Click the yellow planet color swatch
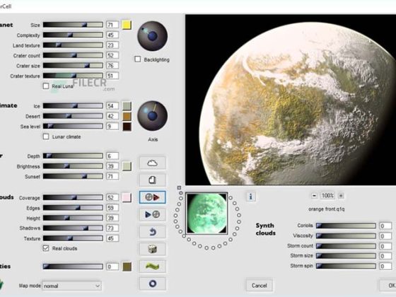This screenshot has width=396, height=297. click(x=127, y=25)
